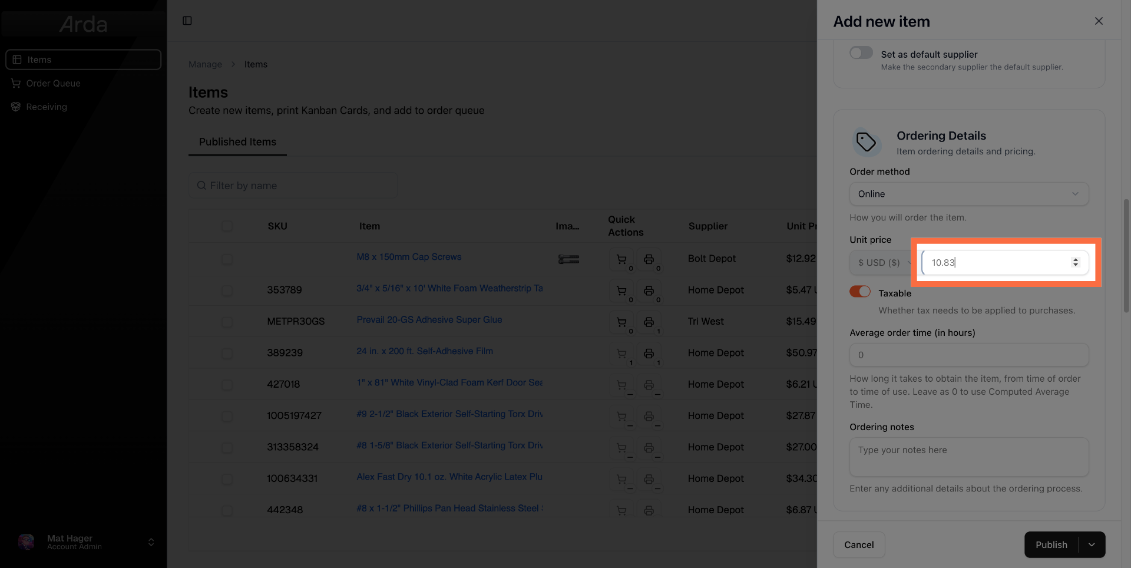This screenshot has height=568, width=1131.
Task: Click the search icon in the filter box
Action: click(x=201, y=186)
